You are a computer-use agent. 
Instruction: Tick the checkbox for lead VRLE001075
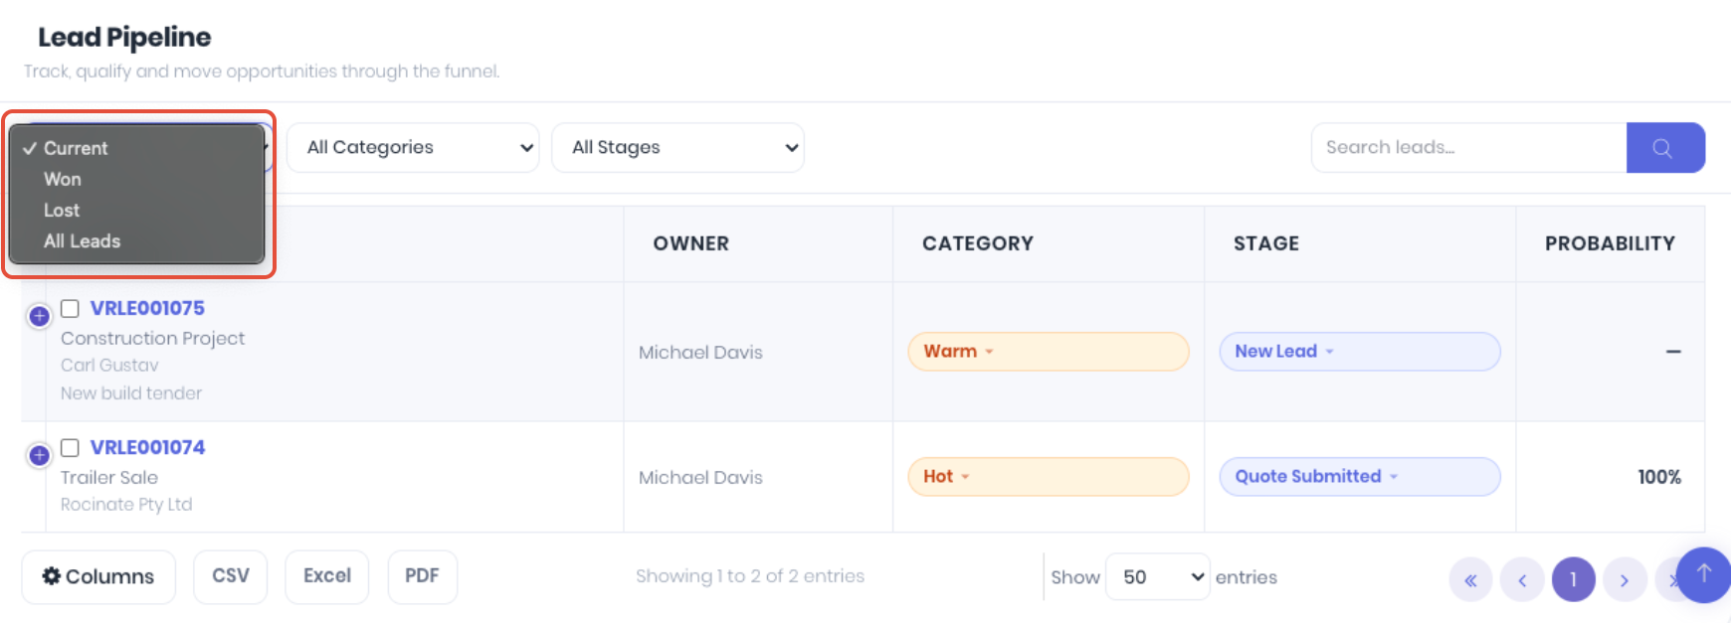(70, 308)
